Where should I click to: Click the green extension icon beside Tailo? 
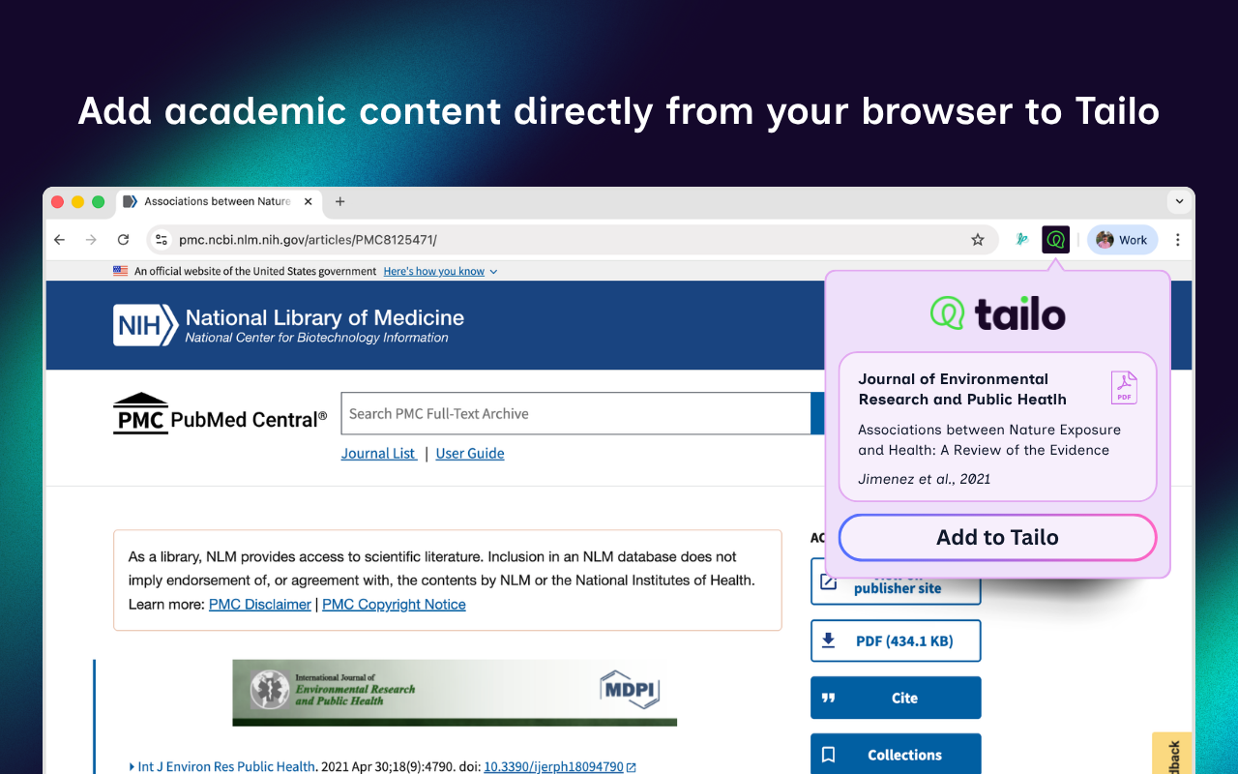pos(1021,240)
